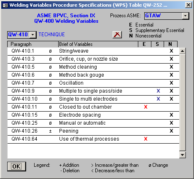Expand the QW-410 paragraph dropdown arrow

click(33, 35)
